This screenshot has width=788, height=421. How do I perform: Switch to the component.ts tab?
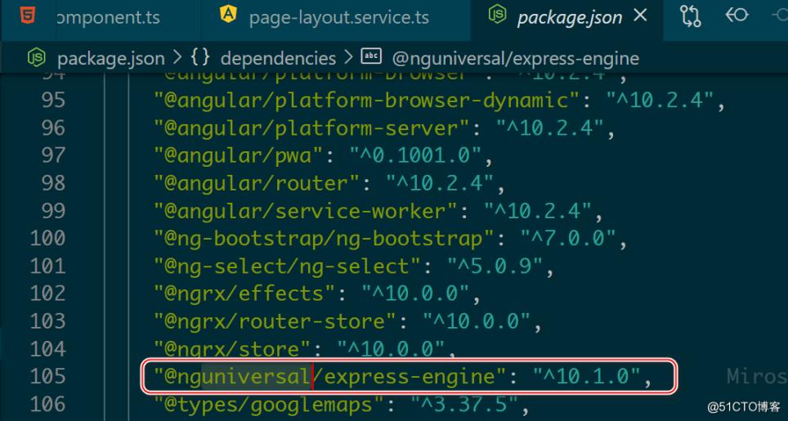point(108,17)
